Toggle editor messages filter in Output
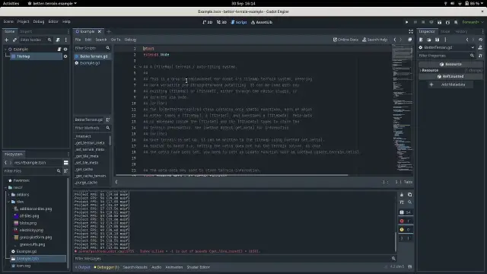 pyautogui.click(x=406, y=238)
